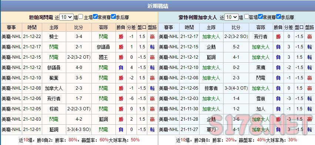Click the date 21-11-30
The width and height of the screenshot is (315, 145).
point(189,109)
